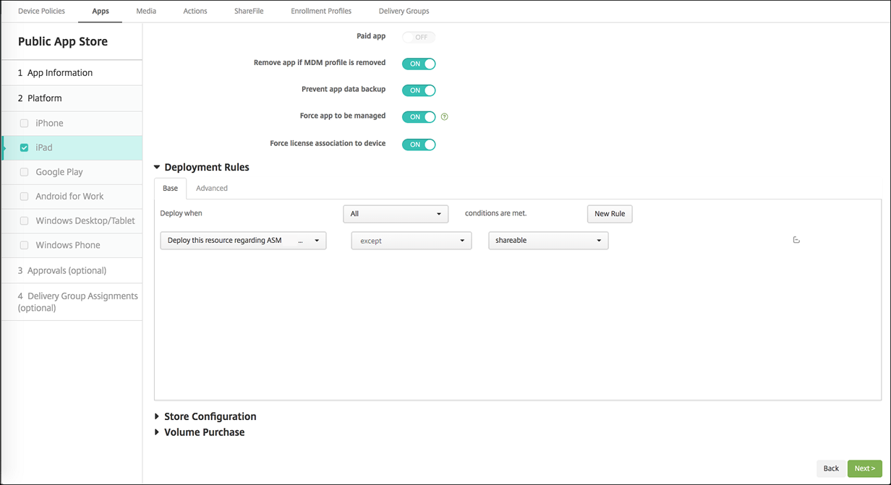The image size is (891, 485).
Task: Click the Windows Phone label
Action: 68,245
